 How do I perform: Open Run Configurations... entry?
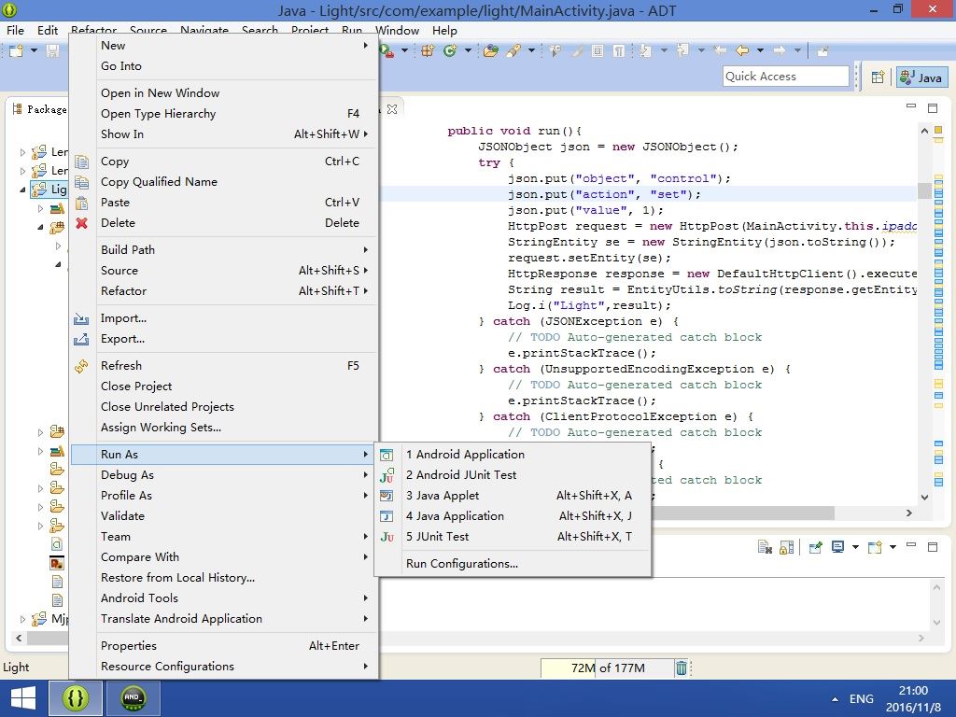[x=461, y=564]
